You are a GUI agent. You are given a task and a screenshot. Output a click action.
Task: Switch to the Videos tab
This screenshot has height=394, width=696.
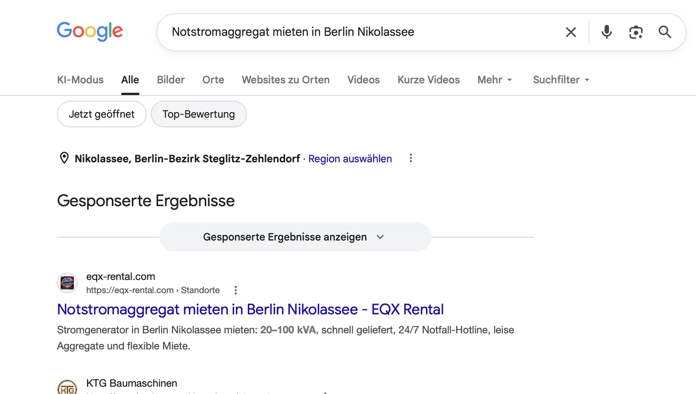364,80
